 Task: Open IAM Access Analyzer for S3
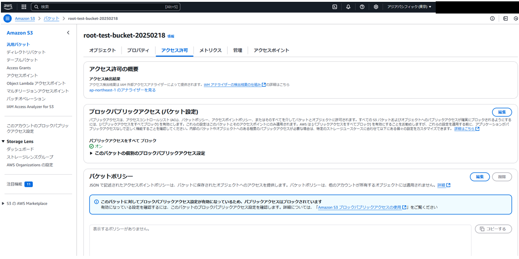click(x=30, y=107)
